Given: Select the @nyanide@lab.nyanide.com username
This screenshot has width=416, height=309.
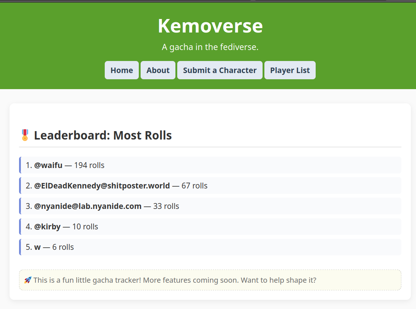Looking at the screenshot, I should (x=88, y=206).
